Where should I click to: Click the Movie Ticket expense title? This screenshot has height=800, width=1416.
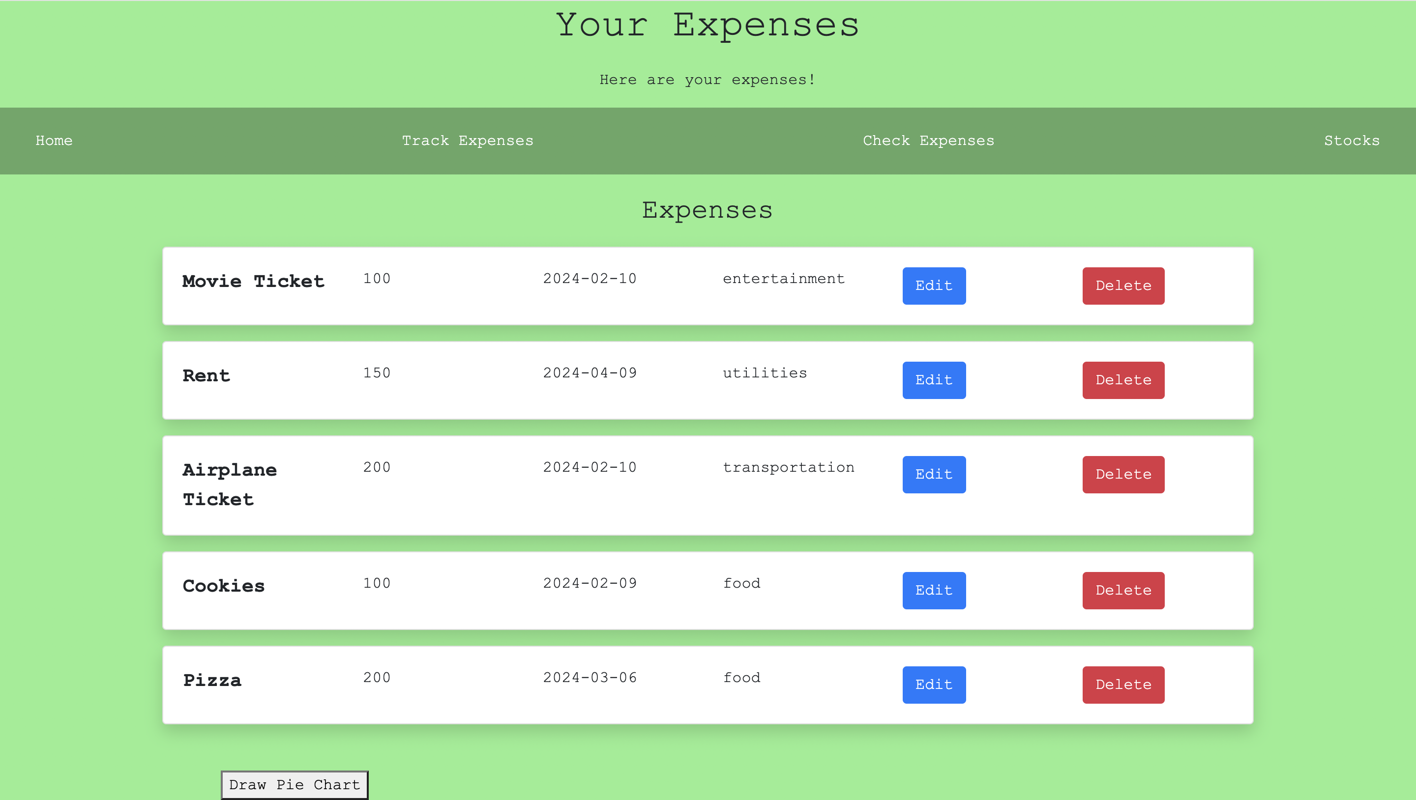pos(253,281)
